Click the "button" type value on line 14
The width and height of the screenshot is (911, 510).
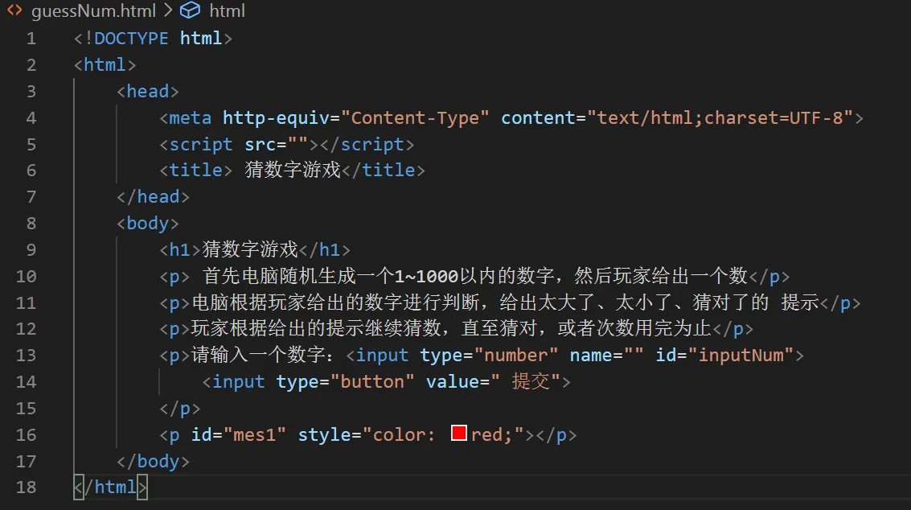tap(367, 381)
